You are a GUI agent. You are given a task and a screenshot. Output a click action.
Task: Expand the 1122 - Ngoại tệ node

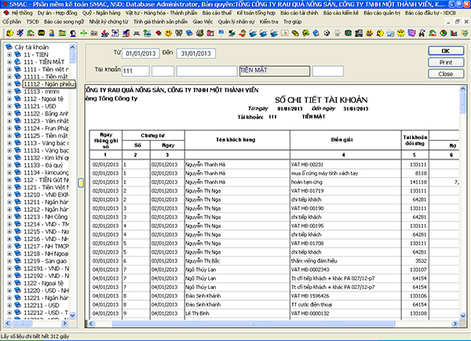point(9,284)
